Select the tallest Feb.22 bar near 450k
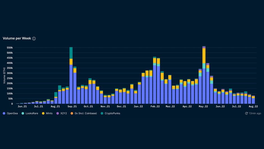Viewport: 264px width, 149px height. click(154, 80)
